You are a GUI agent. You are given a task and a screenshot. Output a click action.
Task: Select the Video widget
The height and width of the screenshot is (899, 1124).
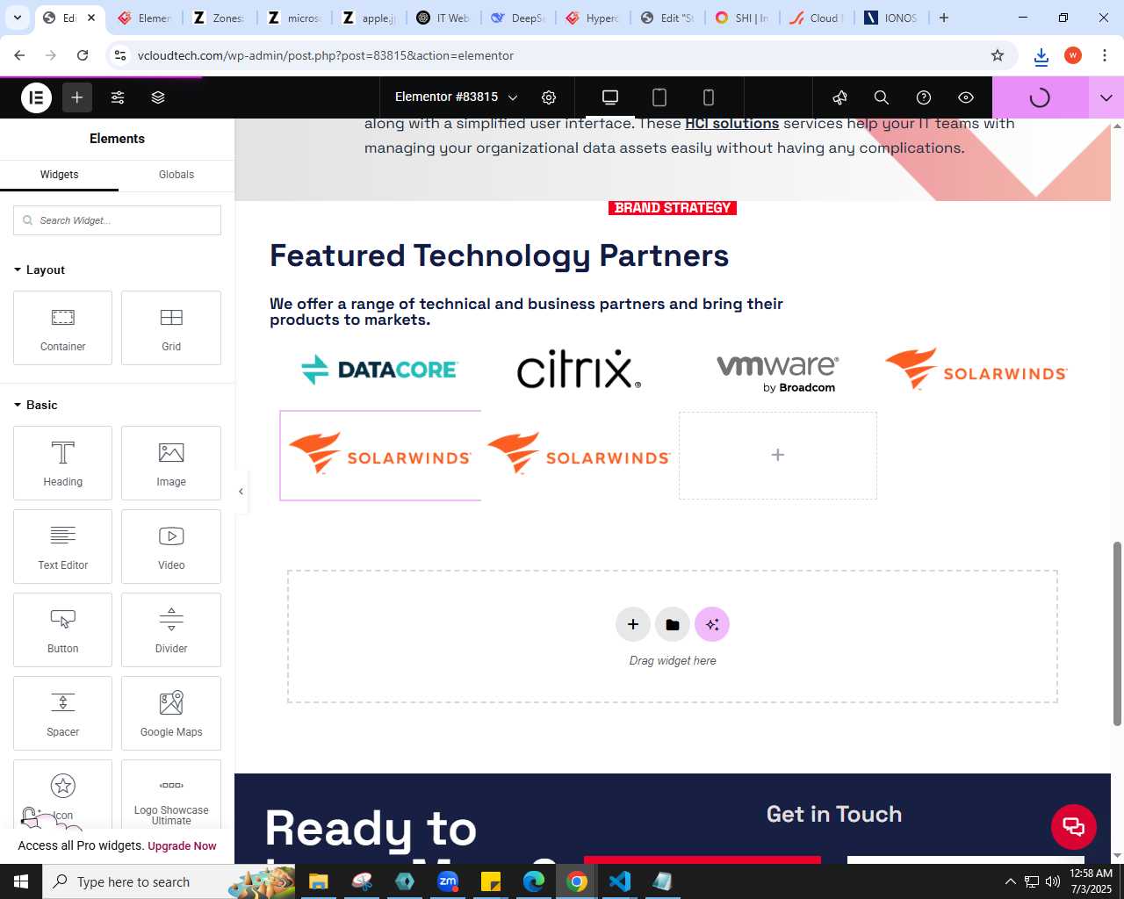click(x=171, y=546)
